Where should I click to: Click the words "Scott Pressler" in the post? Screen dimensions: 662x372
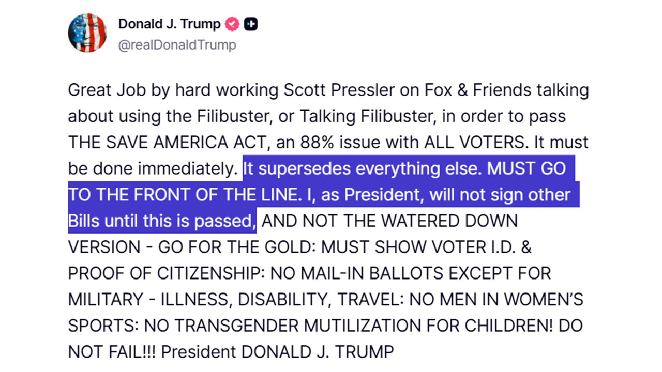335,90
